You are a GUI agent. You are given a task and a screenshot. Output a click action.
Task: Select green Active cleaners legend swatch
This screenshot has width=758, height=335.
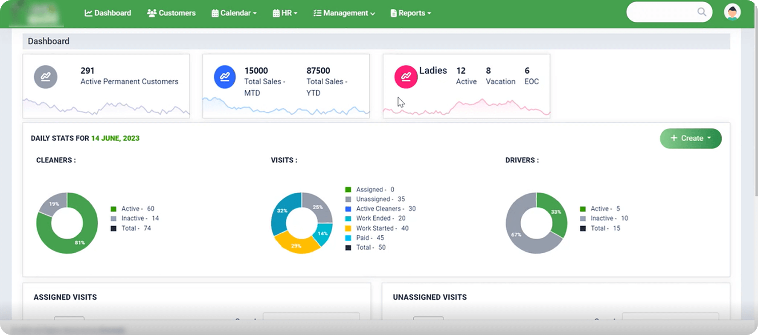tap(113, 209)
